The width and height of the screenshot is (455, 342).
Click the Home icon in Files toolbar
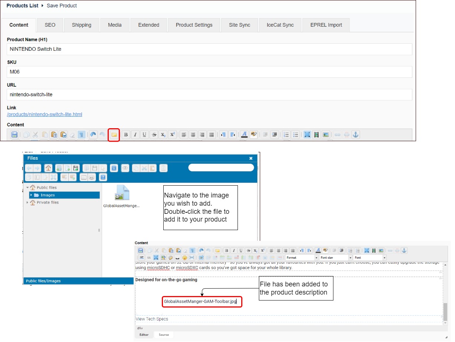(x=48, y=168)
